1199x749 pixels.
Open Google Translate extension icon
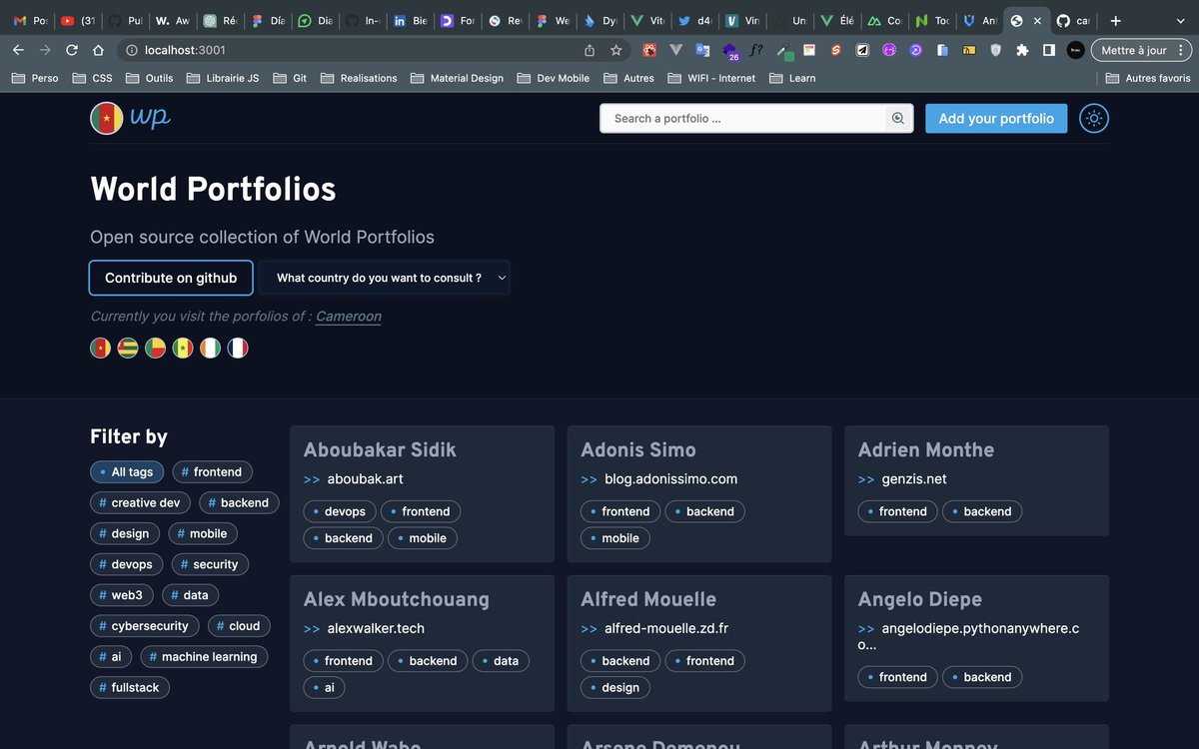pyautogui.click(x=703, y=50)
